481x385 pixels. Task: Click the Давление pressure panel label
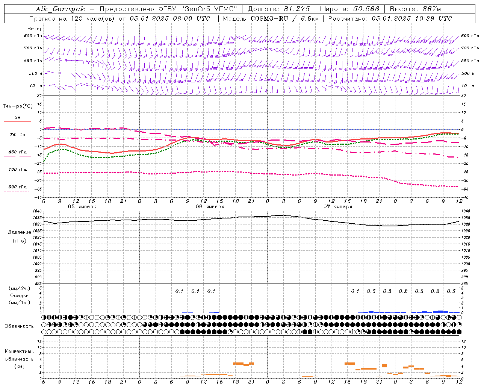coord(20,232)
